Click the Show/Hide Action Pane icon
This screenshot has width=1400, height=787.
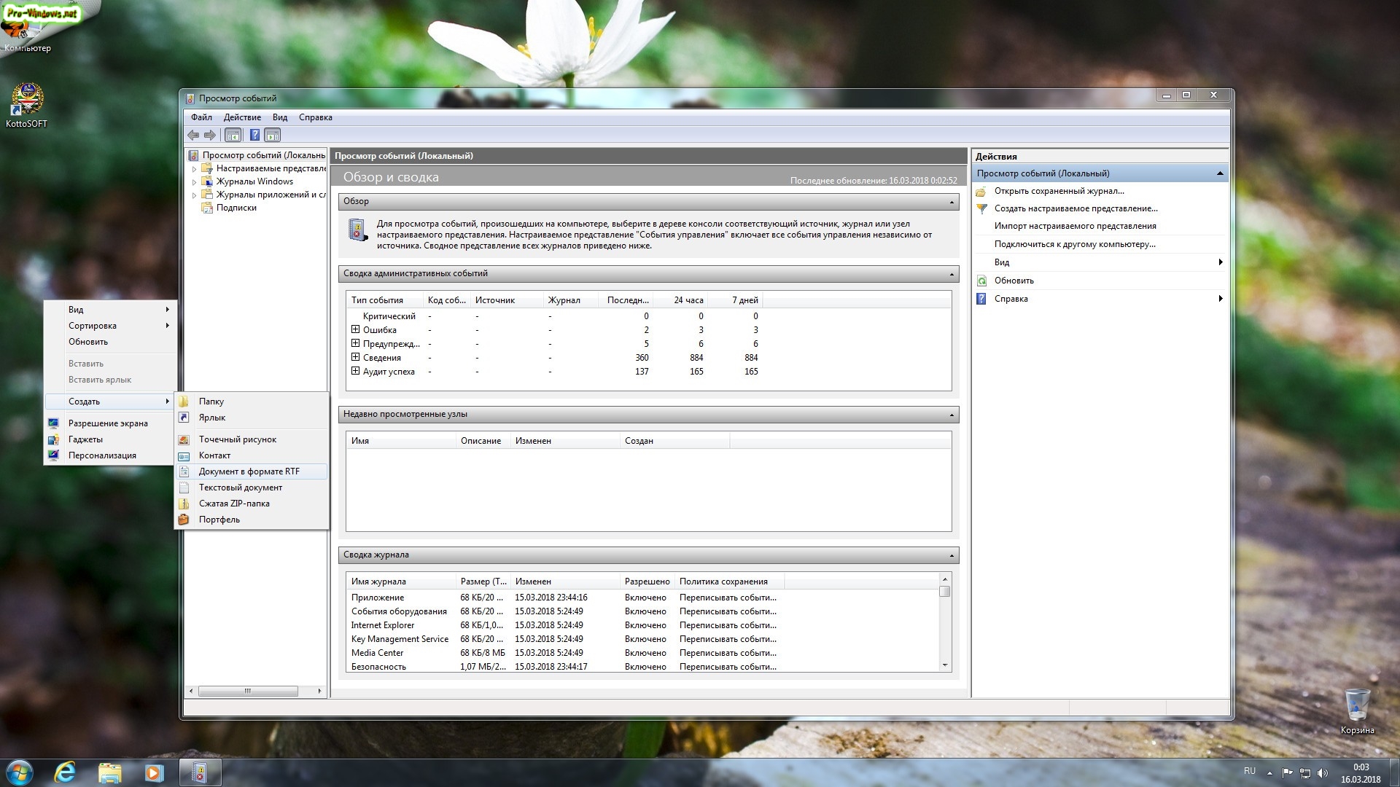[273, 135]
